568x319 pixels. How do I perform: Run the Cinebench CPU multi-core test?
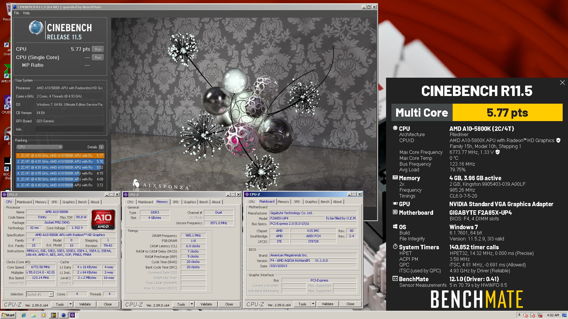(98, 49)
